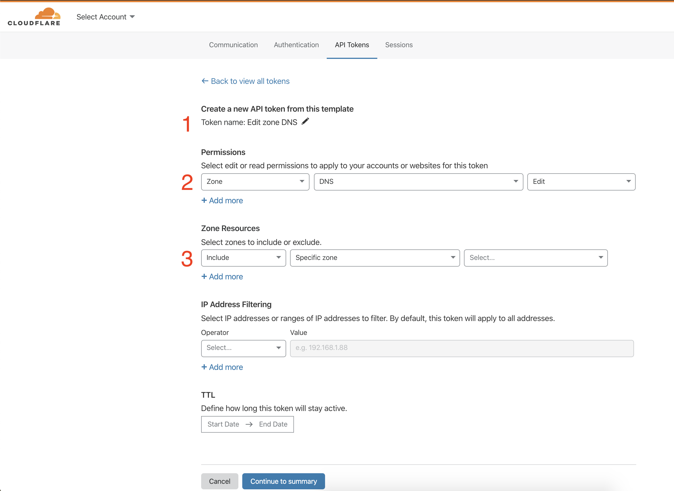Switch to the Authentication tab
The image size is (674, 491).
296,44
